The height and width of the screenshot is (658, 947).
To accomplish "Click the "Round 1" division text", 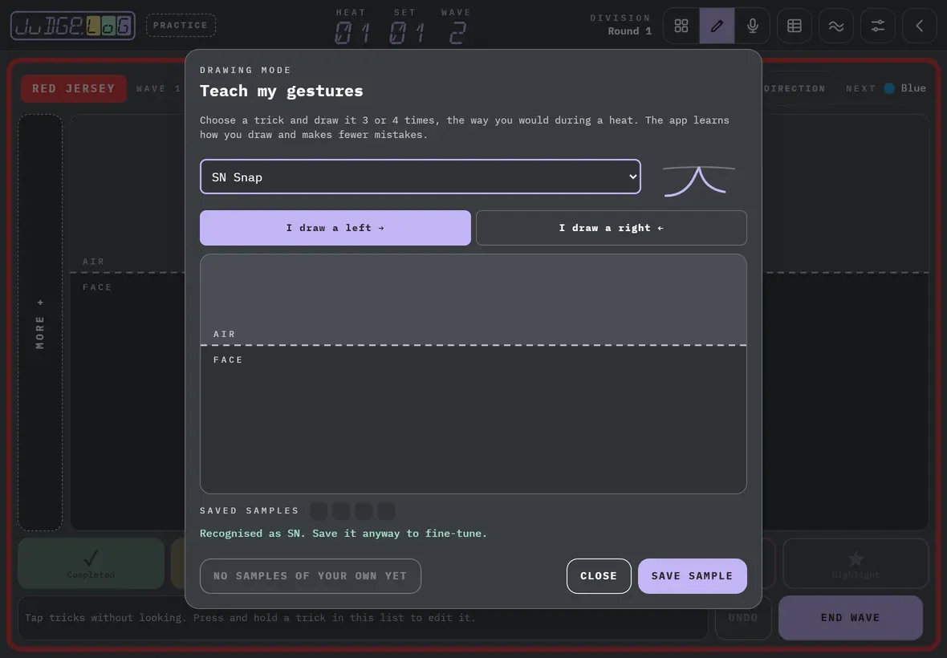I will point(629,31).
